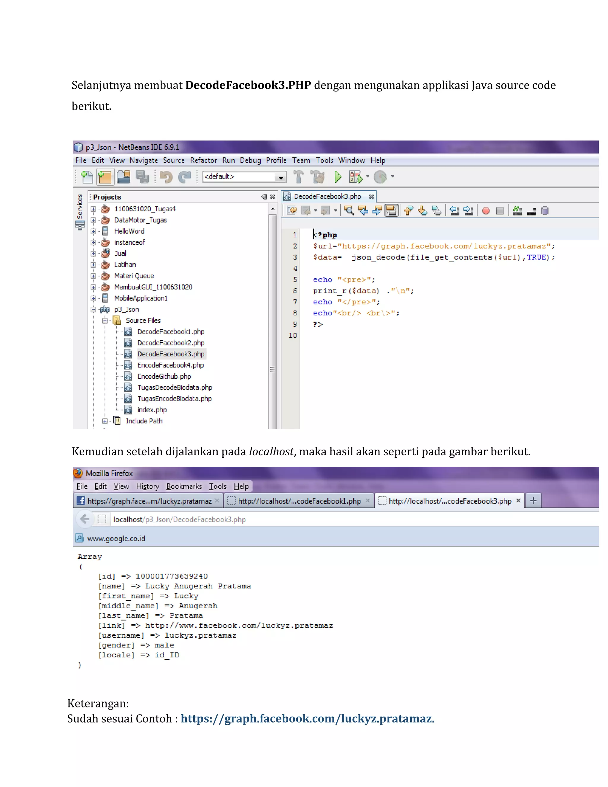
Task: Open the NetBeans Tools menu
Action: [x=324, y=160]
